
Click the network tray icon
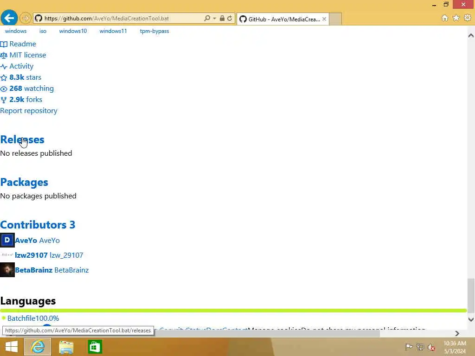[420, 347]
